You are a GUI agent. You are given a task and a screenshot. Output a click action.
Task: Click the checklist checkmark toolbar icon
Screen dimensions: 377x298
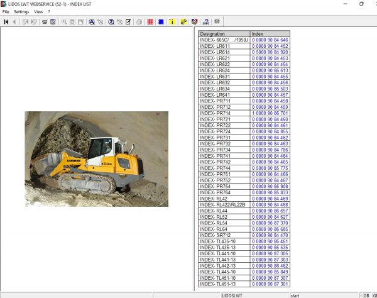pos(53,21)
